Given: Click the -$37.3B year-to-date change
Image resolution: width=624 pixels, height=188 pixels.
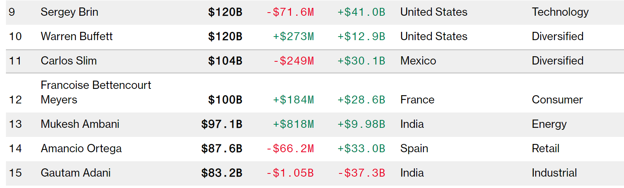Looking at the screenshot, I should pyautogui.click(x=362, y=173).
